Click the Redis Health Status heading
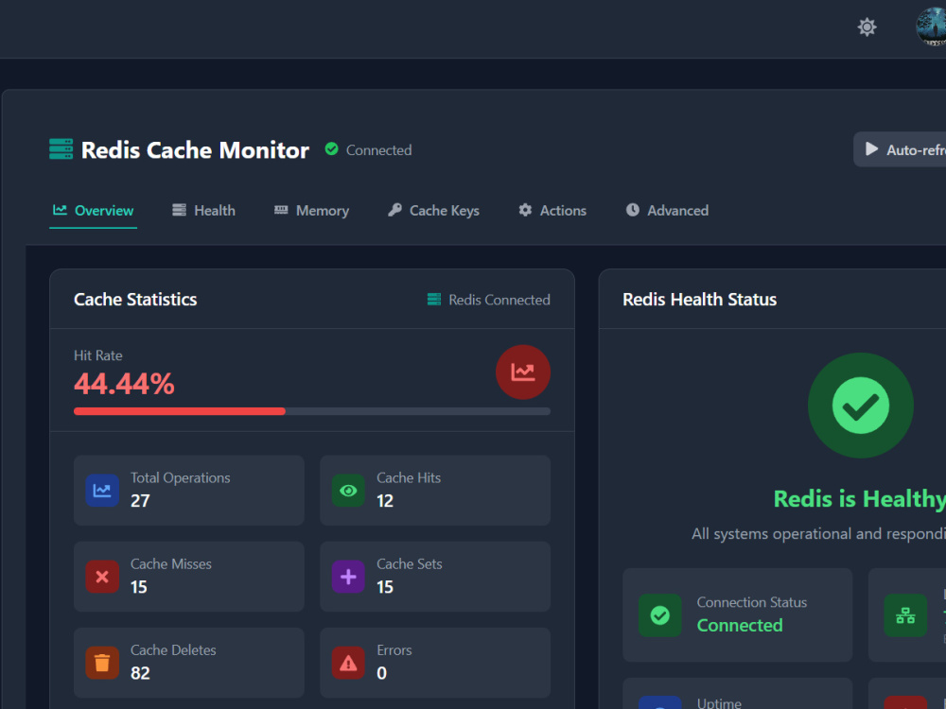 pos(699,300)
